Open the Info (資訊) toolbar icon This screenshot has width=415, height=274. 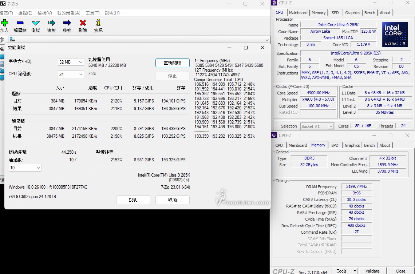[98, 23]
